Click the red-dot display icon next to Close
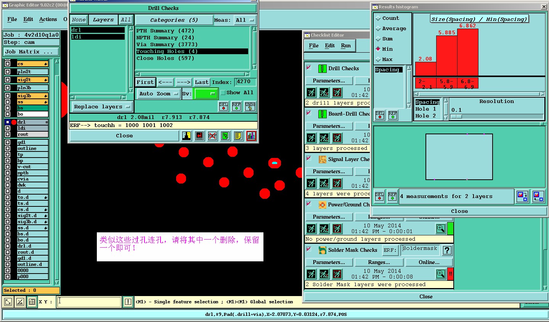 [199, 136]
